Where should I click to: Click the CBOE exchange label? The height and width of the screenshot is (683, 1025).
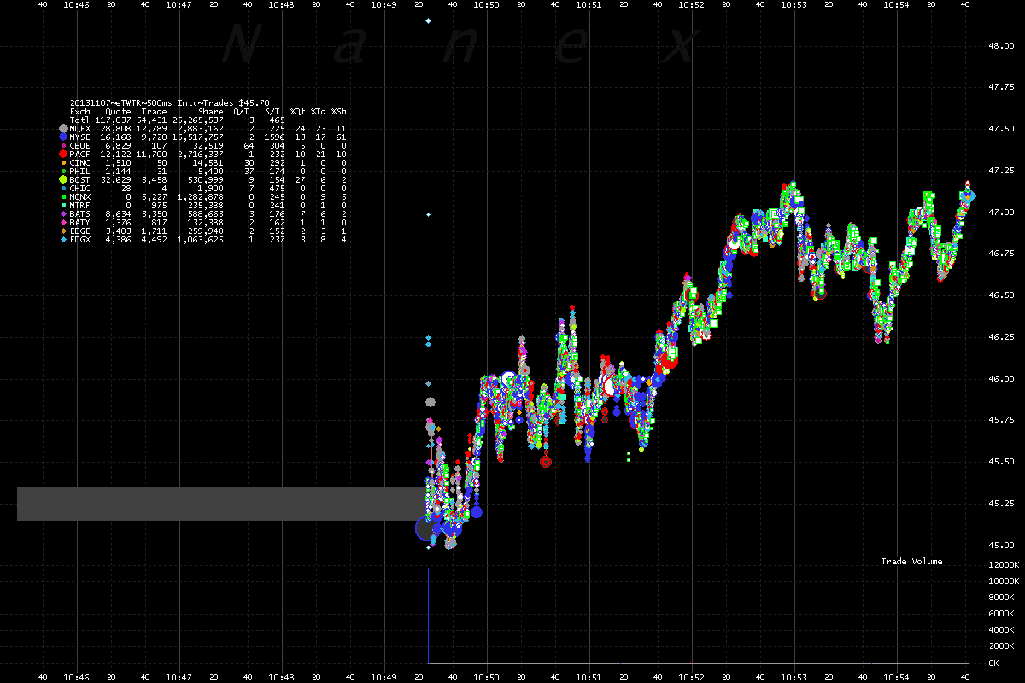[80, 145]
